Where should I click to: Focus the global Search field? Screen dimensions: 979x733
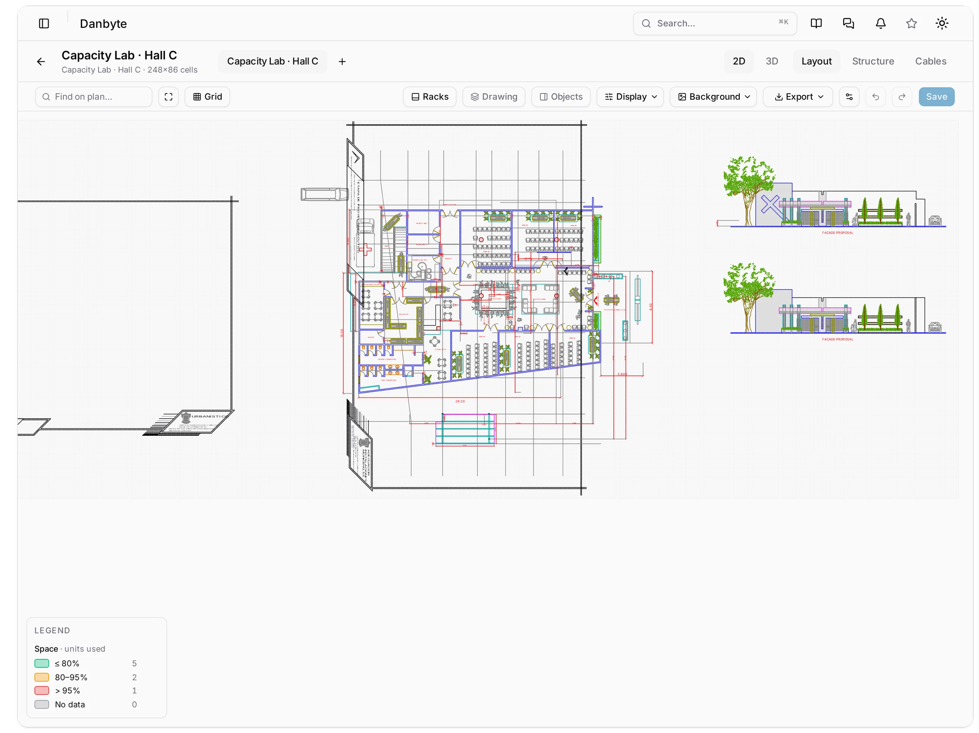pos(714,23)
